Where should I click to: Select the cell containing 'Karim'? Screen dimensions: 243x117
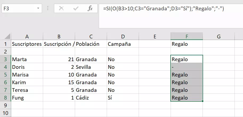point(27,82)
